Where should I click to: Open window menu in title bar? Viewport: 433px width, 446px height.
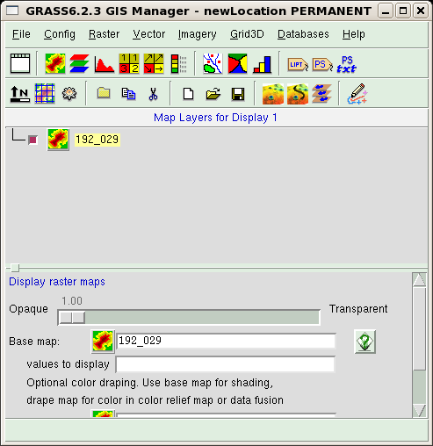coord(12,11)
